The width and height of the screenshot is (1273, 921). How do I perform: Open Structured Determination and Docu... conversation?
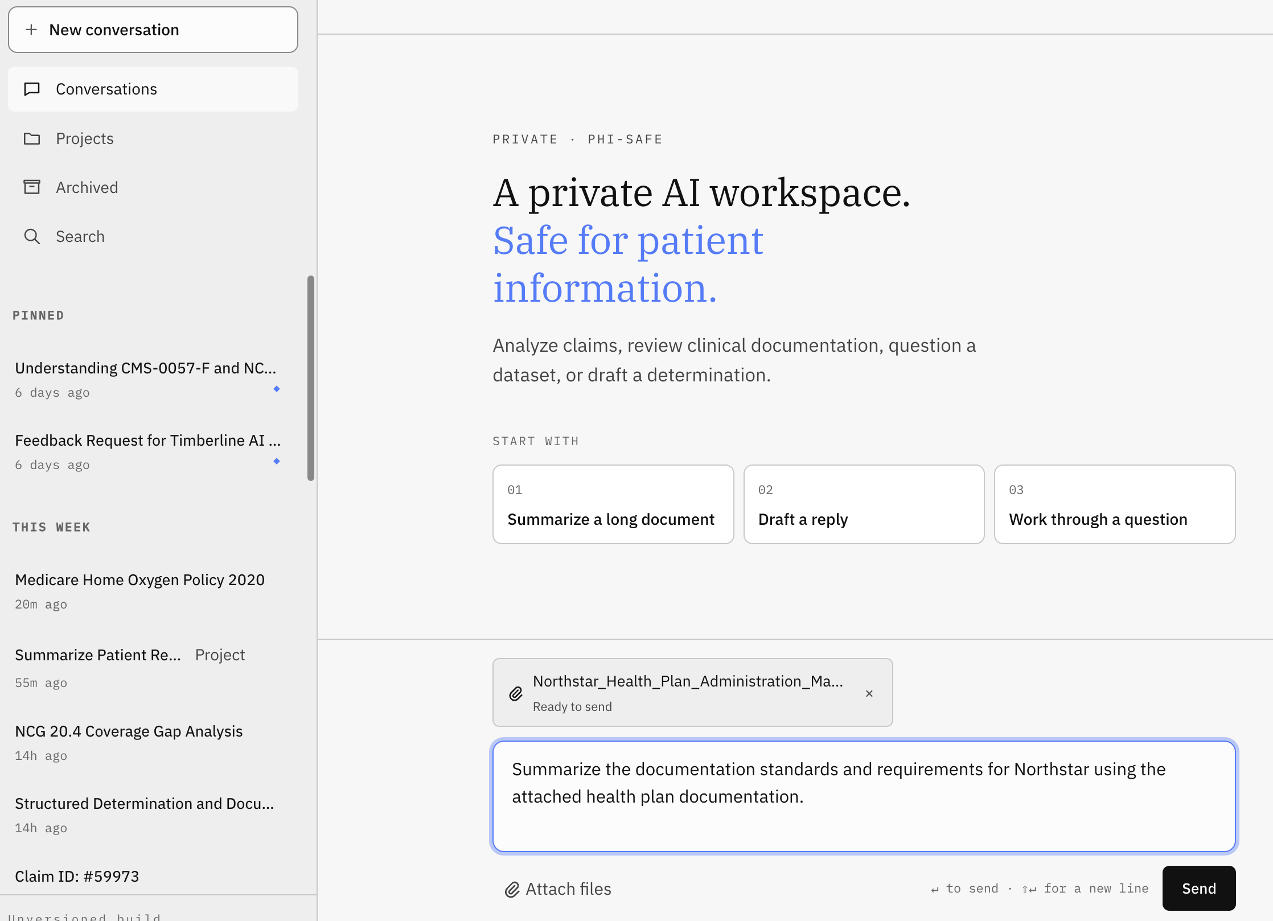pyautogui.click(x=148, y=815)
